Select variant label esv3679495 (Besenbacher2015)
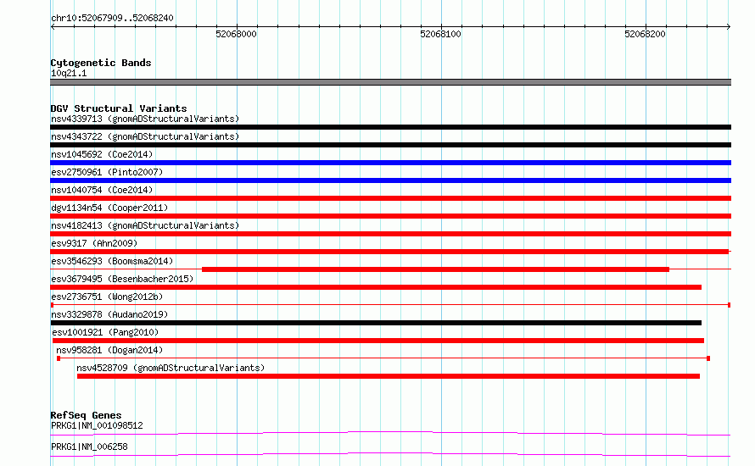This screenshot has height=466, width=755. click(x=122, y=279)
